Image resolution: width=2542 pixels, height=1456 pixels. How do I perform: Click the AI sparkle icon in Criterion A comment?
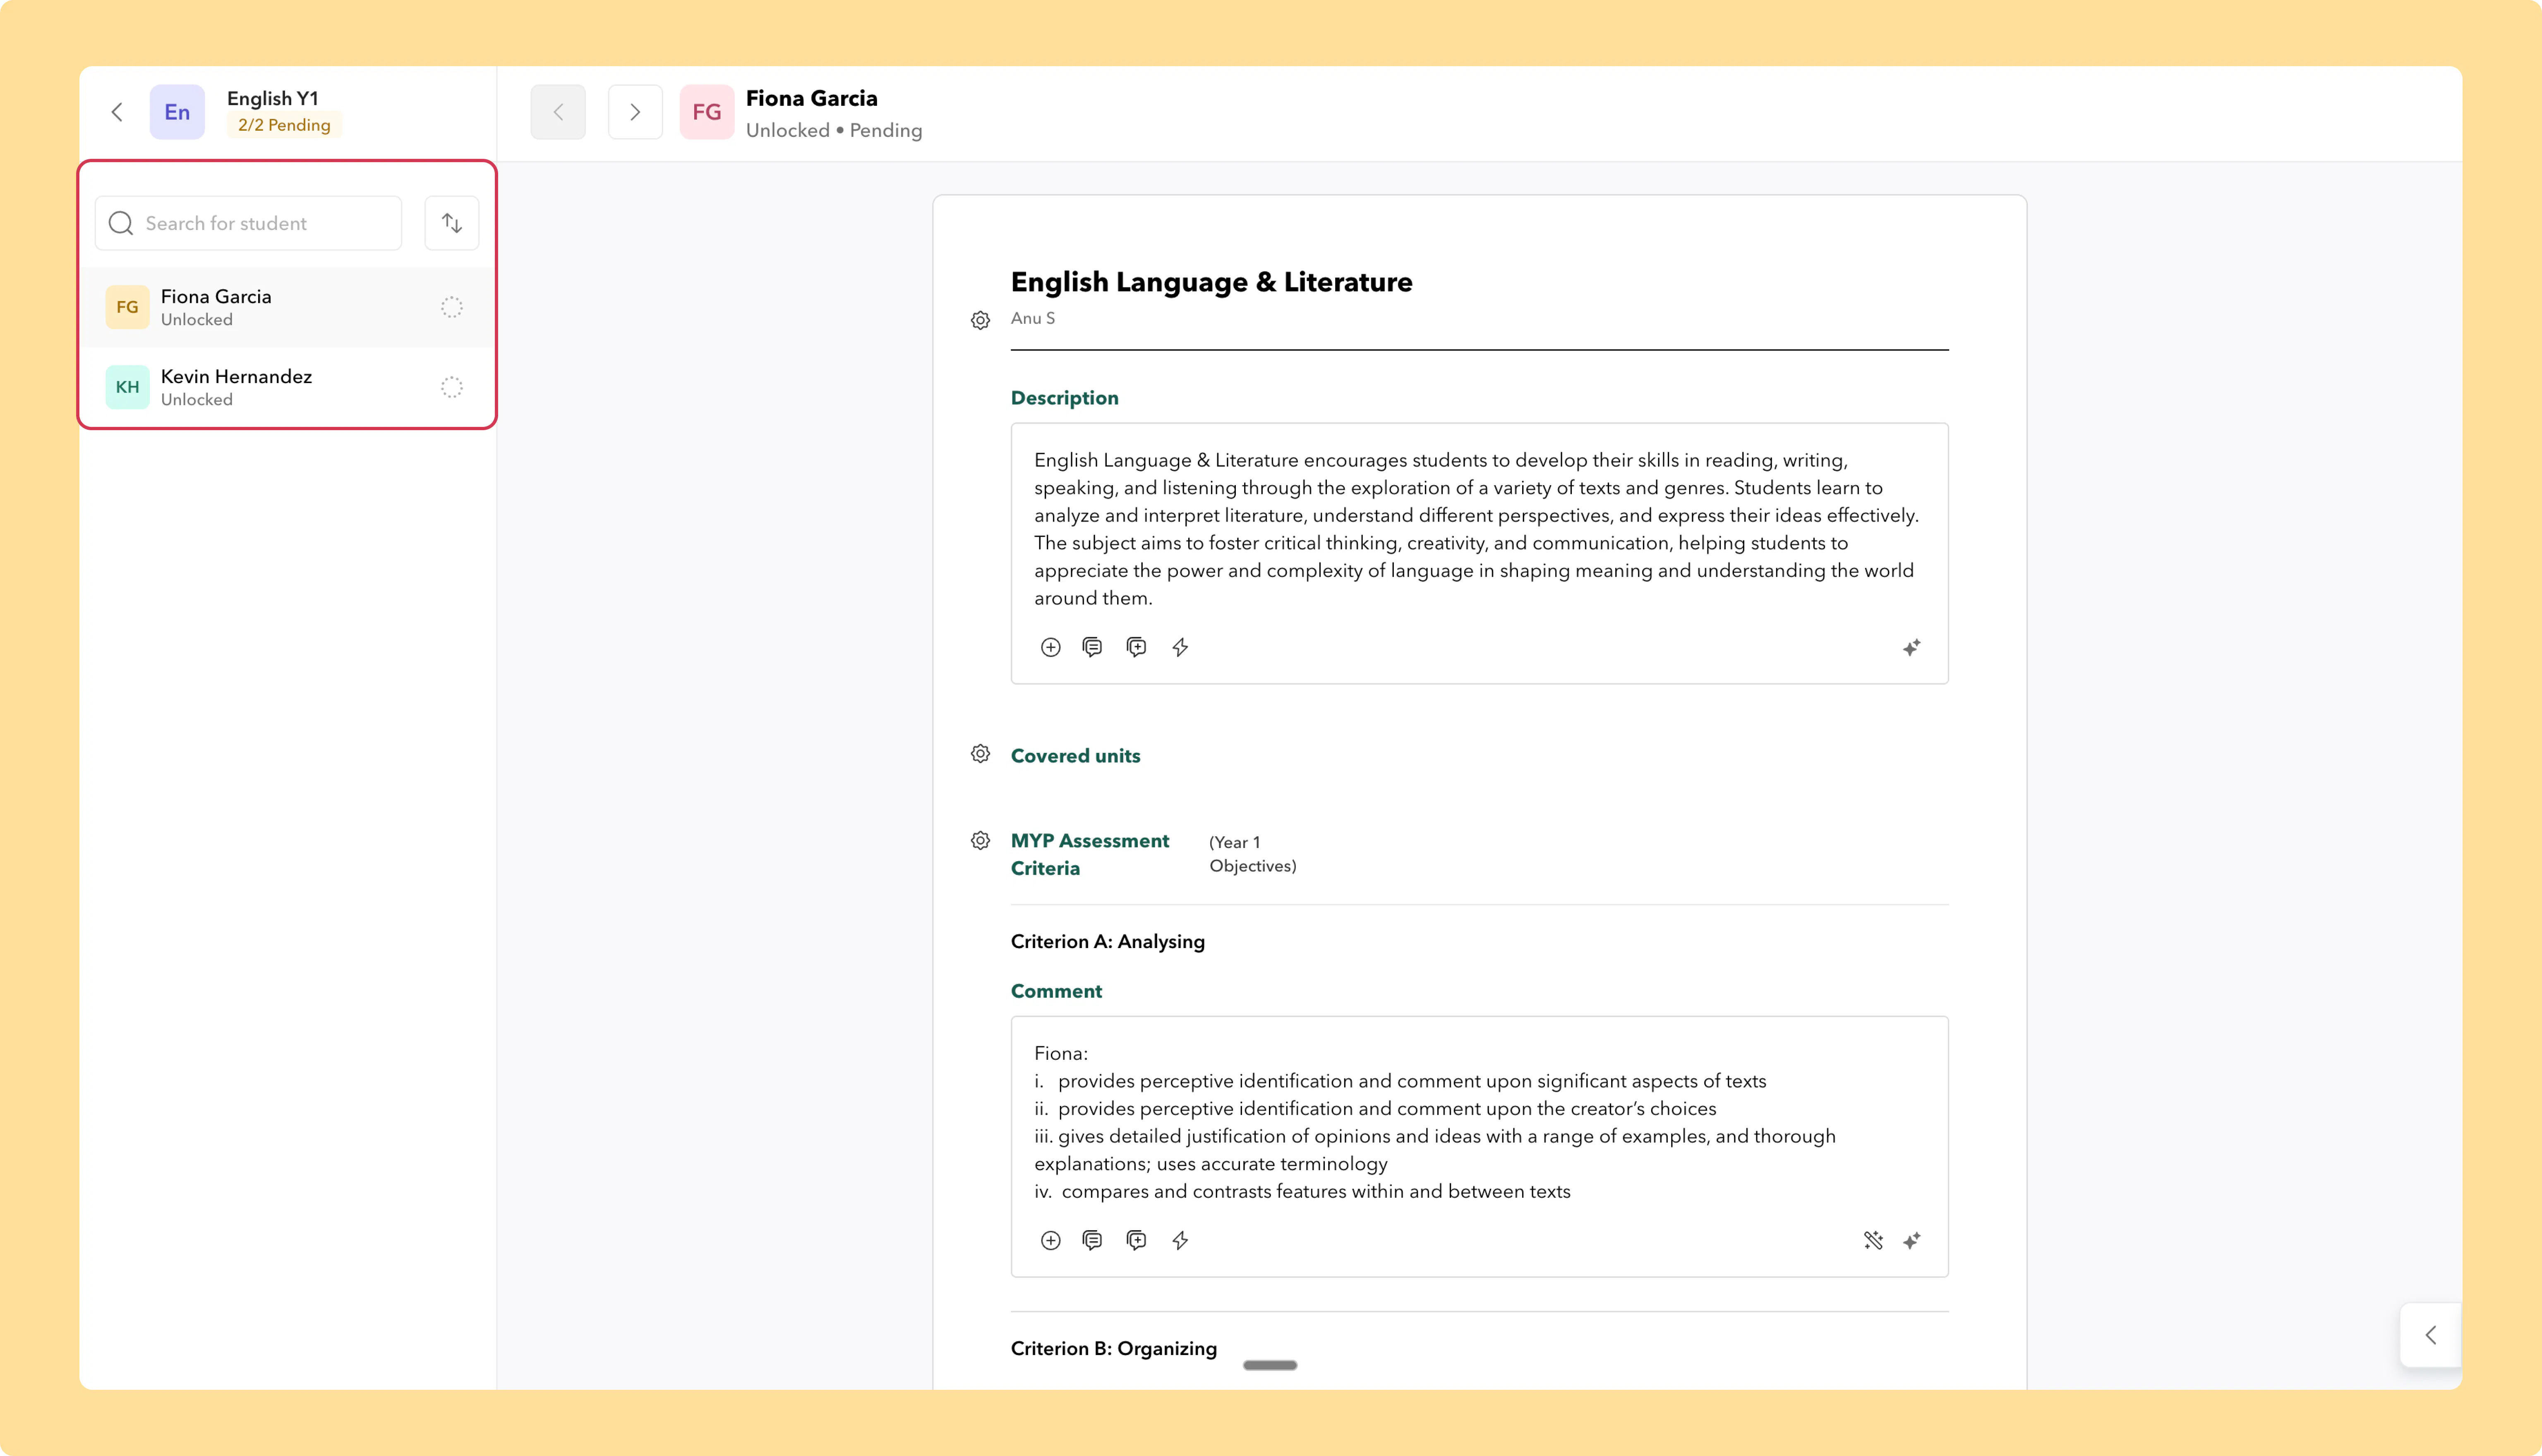point(1911,1240)
